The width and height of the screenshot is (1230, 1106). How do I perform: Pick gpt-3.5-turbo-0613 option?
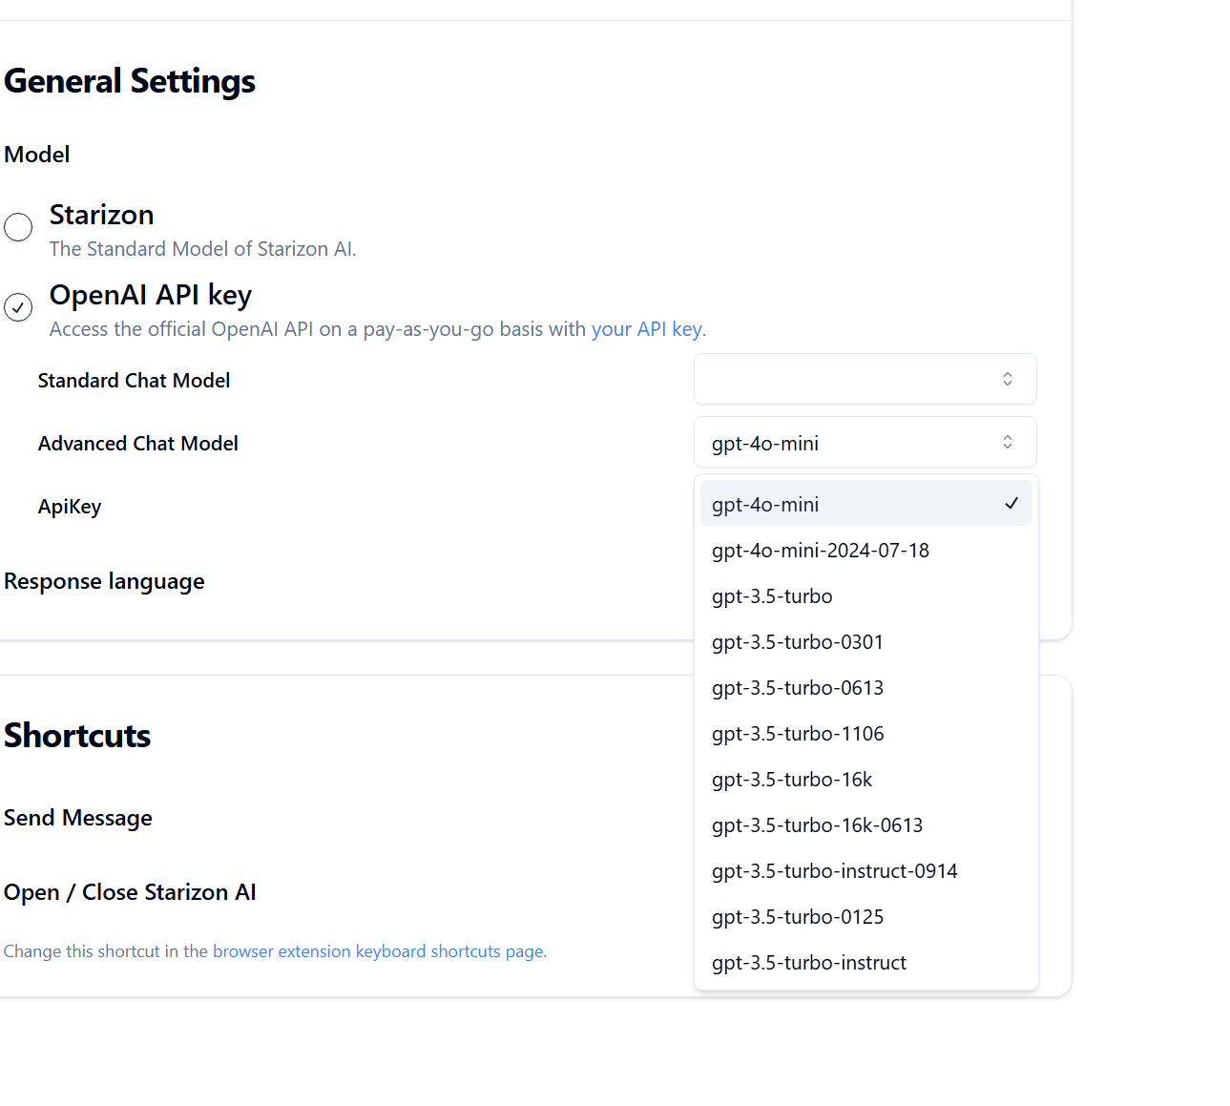(865, 687)
